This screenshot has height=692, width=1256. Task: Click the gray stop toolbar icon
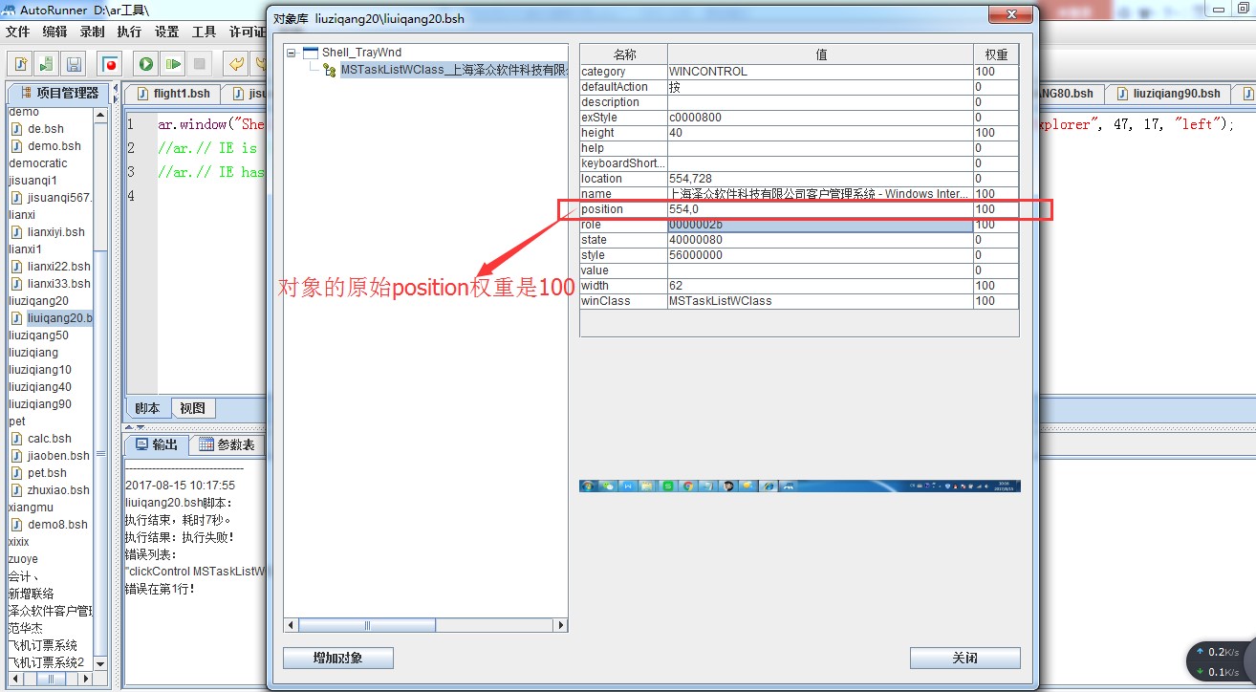[200, 64]
